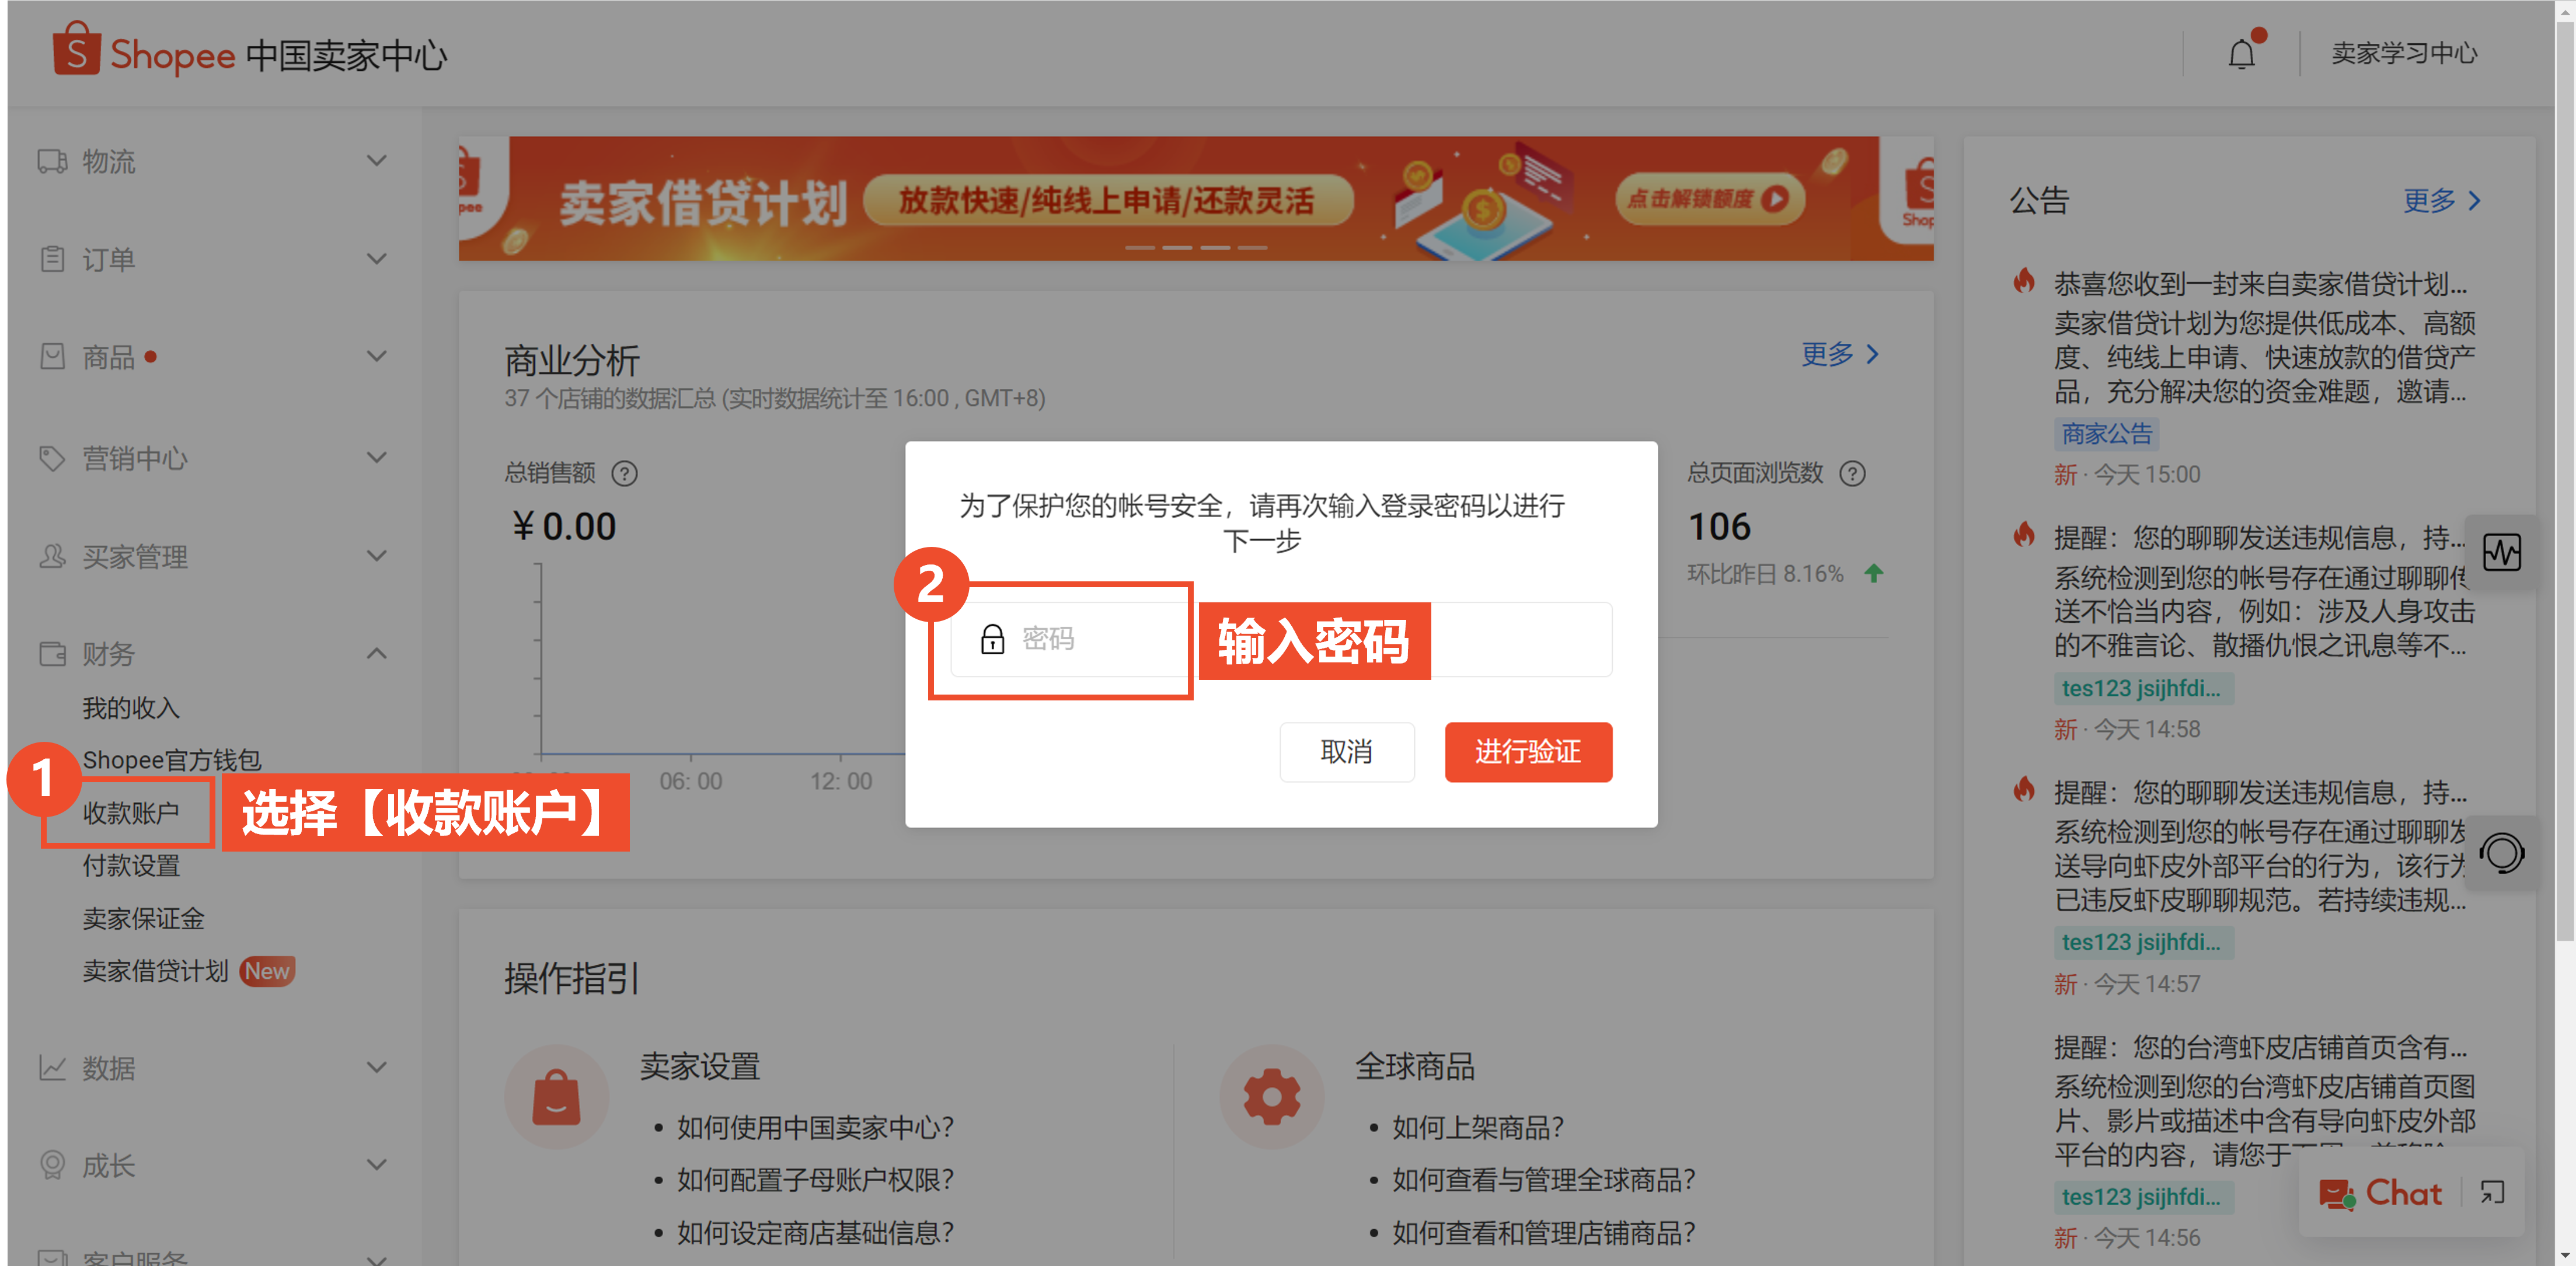This screenshot has width=2576, height=1266.
Task: Open announcement 恭喜您收到一封来自卖家借贷计划
Action: [x=2260, y=284]
